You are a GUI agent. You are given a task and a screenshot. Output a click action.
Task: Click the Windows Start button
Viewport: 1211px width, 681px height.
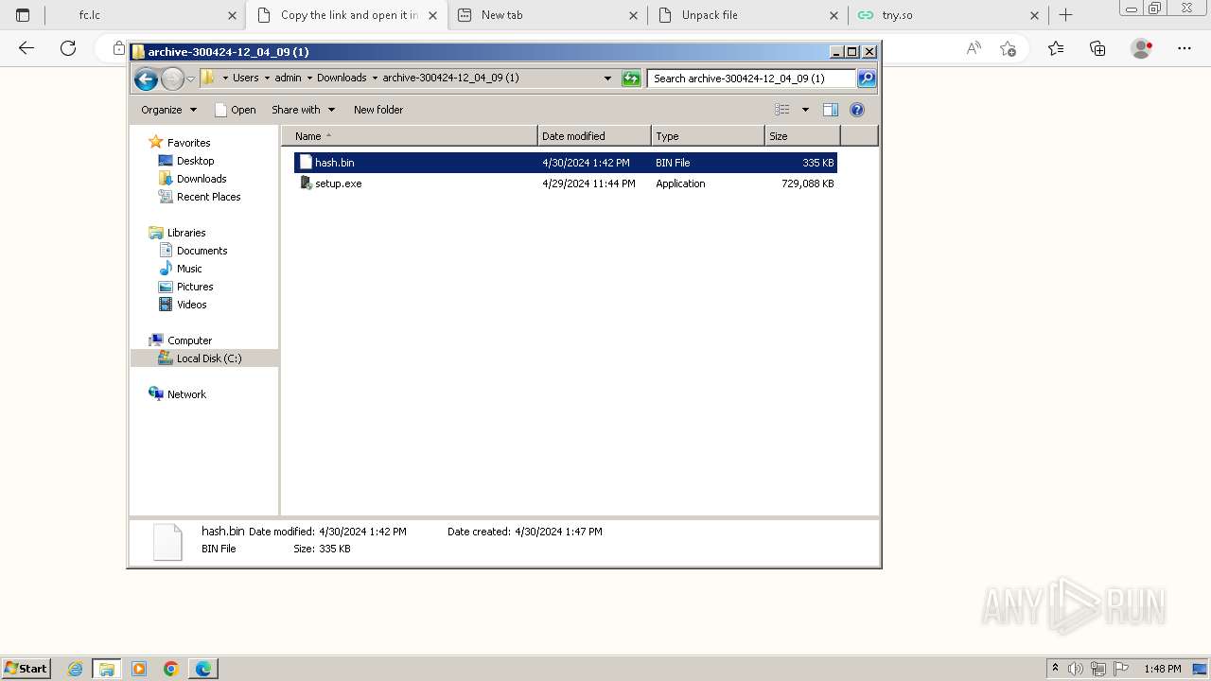[26, 668]
